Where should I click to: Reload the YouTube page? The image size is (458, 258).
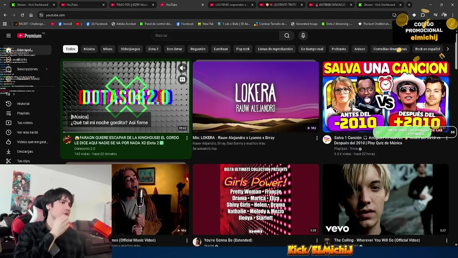(x=22, y=15)
